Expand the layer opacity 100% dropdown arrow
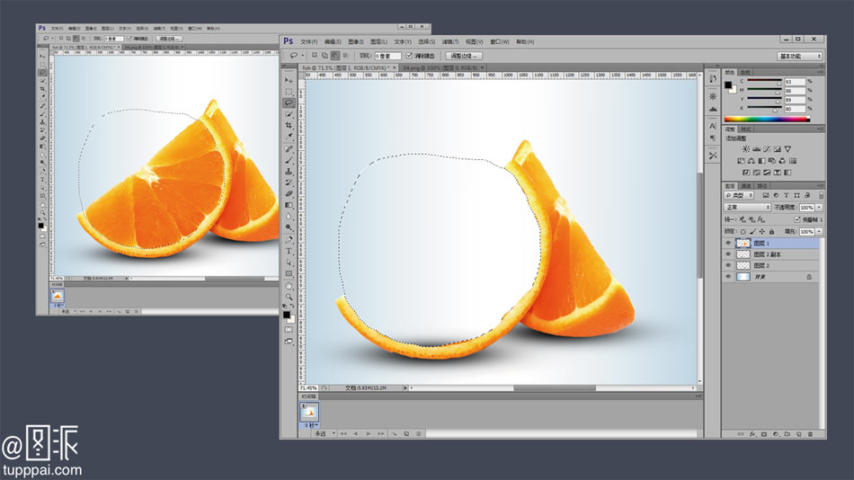 pos(820,207)
